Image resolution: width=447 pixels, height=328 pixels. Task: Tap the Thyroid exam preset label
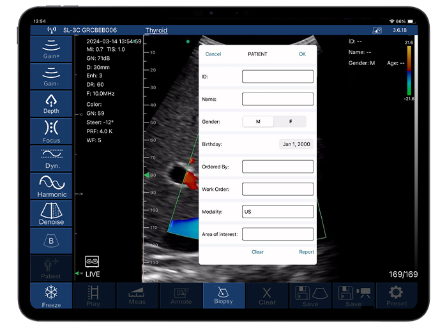(156, 30)
